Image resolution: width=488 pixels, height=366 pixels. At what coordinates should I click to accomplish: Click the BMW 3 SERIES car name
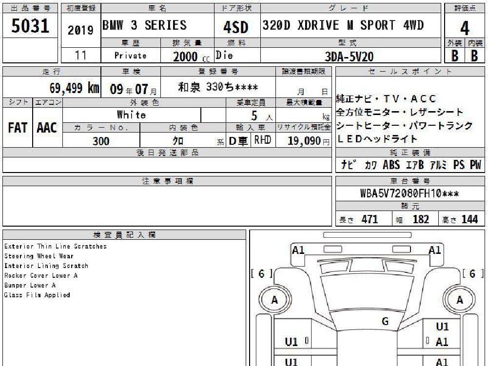point(144,25)
